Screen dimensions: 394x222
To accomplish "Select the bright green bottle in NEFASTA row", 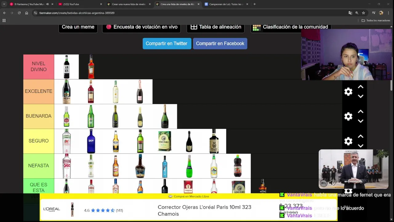I will (189, 166).
